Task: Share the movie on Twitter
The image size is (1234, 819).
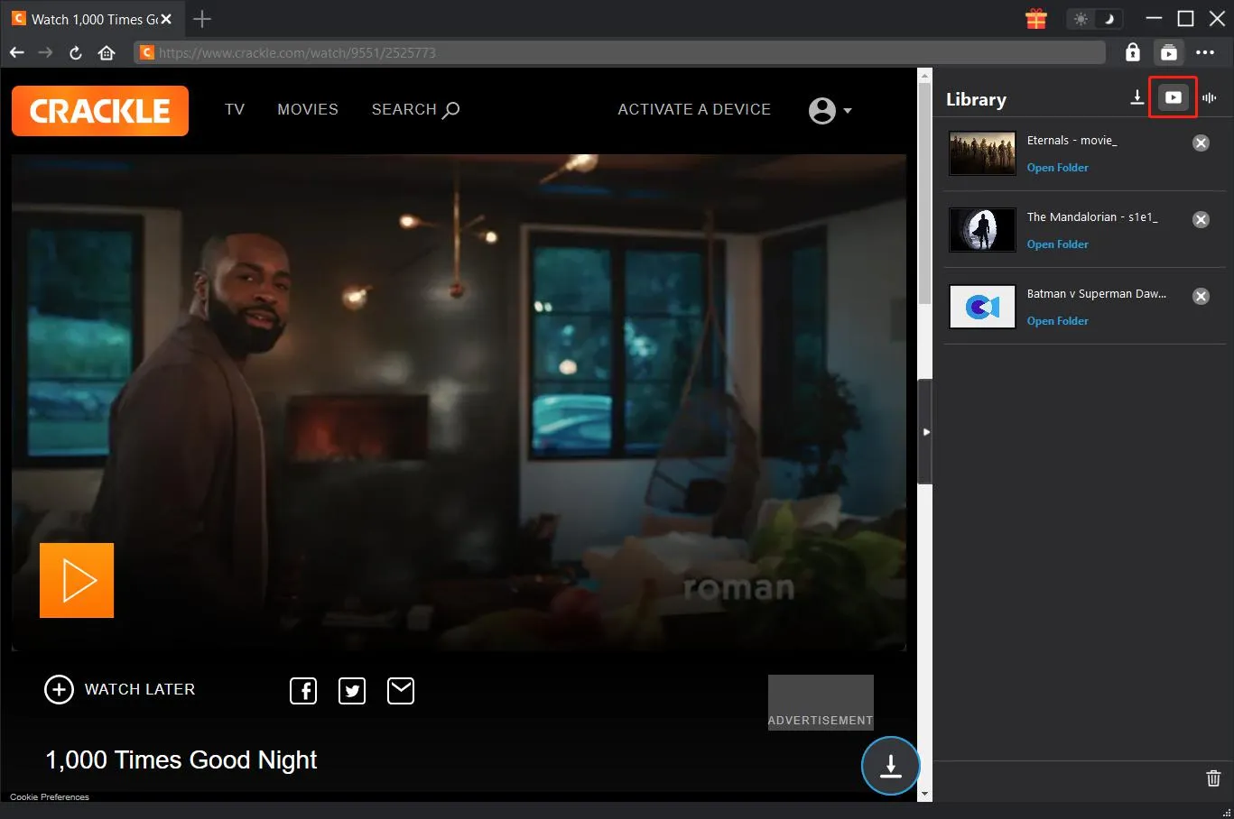Action: pyautogui.click(x=352, y=691)
